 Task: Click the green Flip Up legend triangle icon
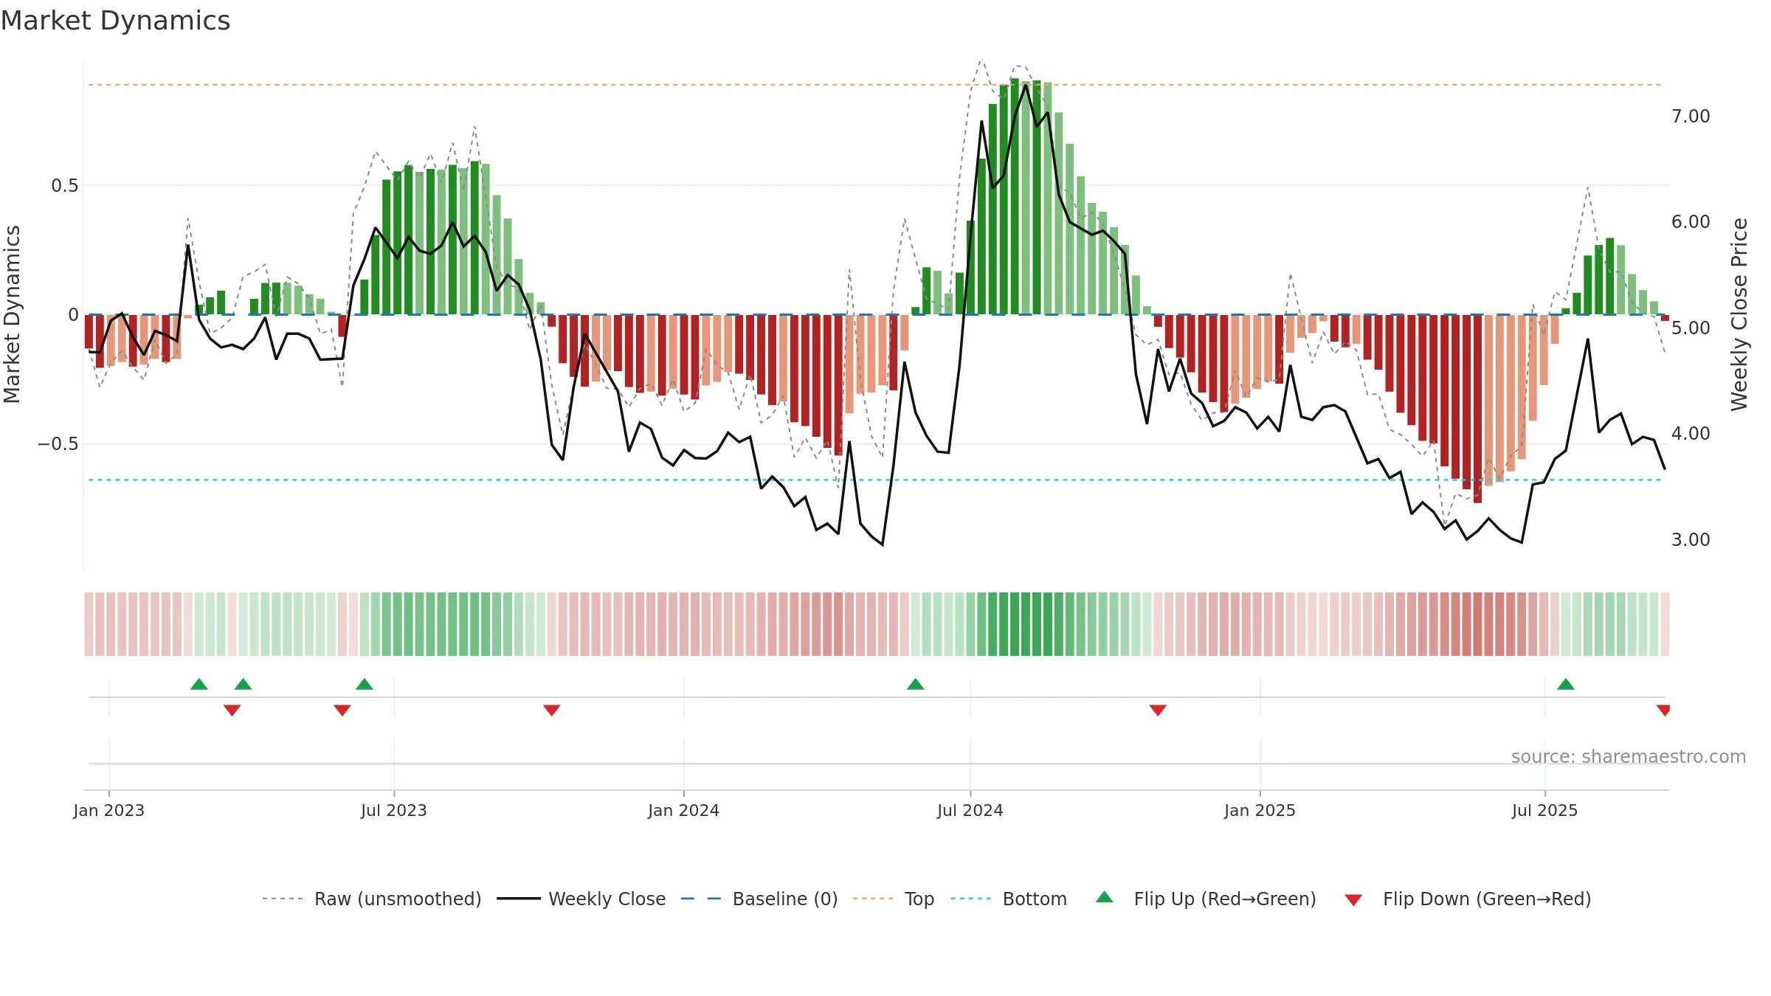pos(1105,897)
